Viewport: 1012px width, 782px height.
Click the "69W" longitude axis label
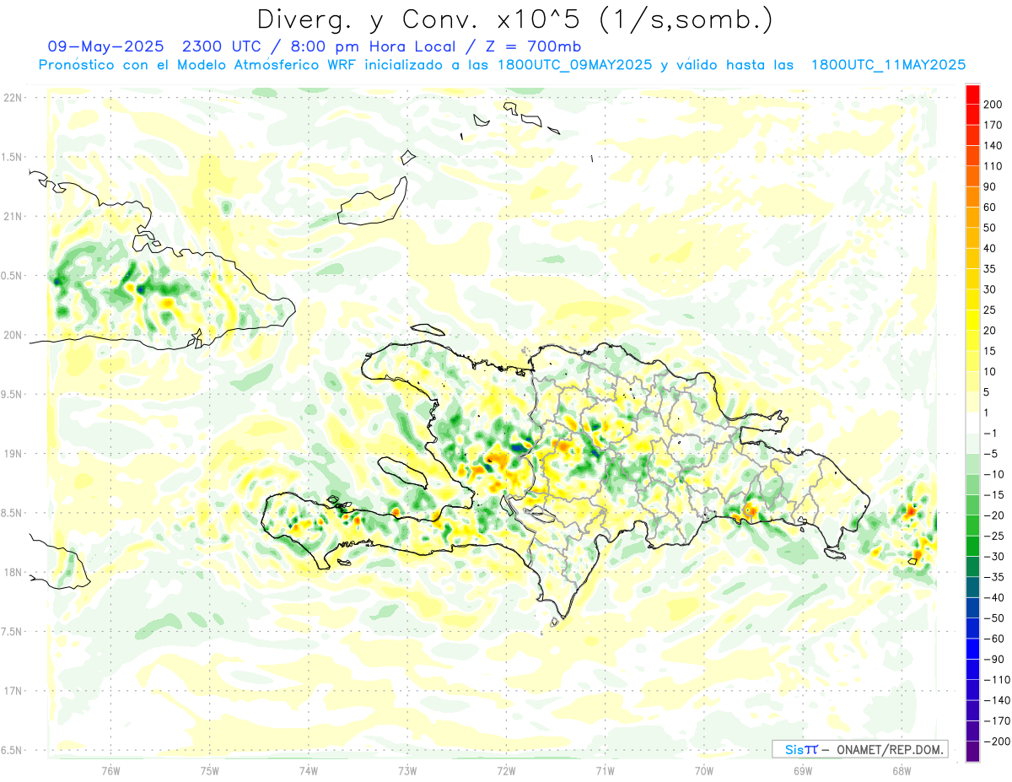point(802,770)
